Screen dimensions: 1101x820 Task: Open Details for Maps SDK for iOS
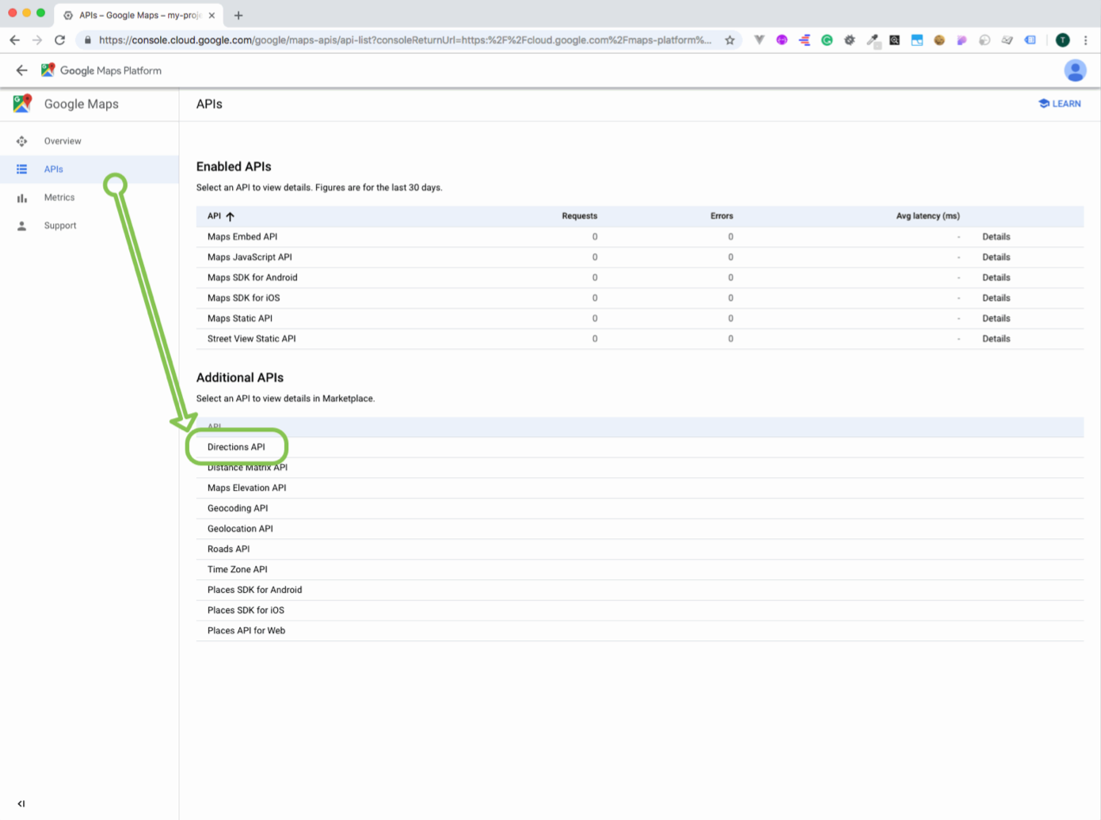click(x=996, y=298)
